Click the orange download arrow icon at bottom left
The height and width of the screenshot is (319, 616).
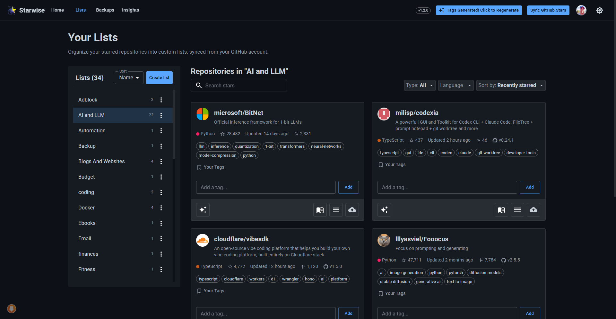point(12,309)
